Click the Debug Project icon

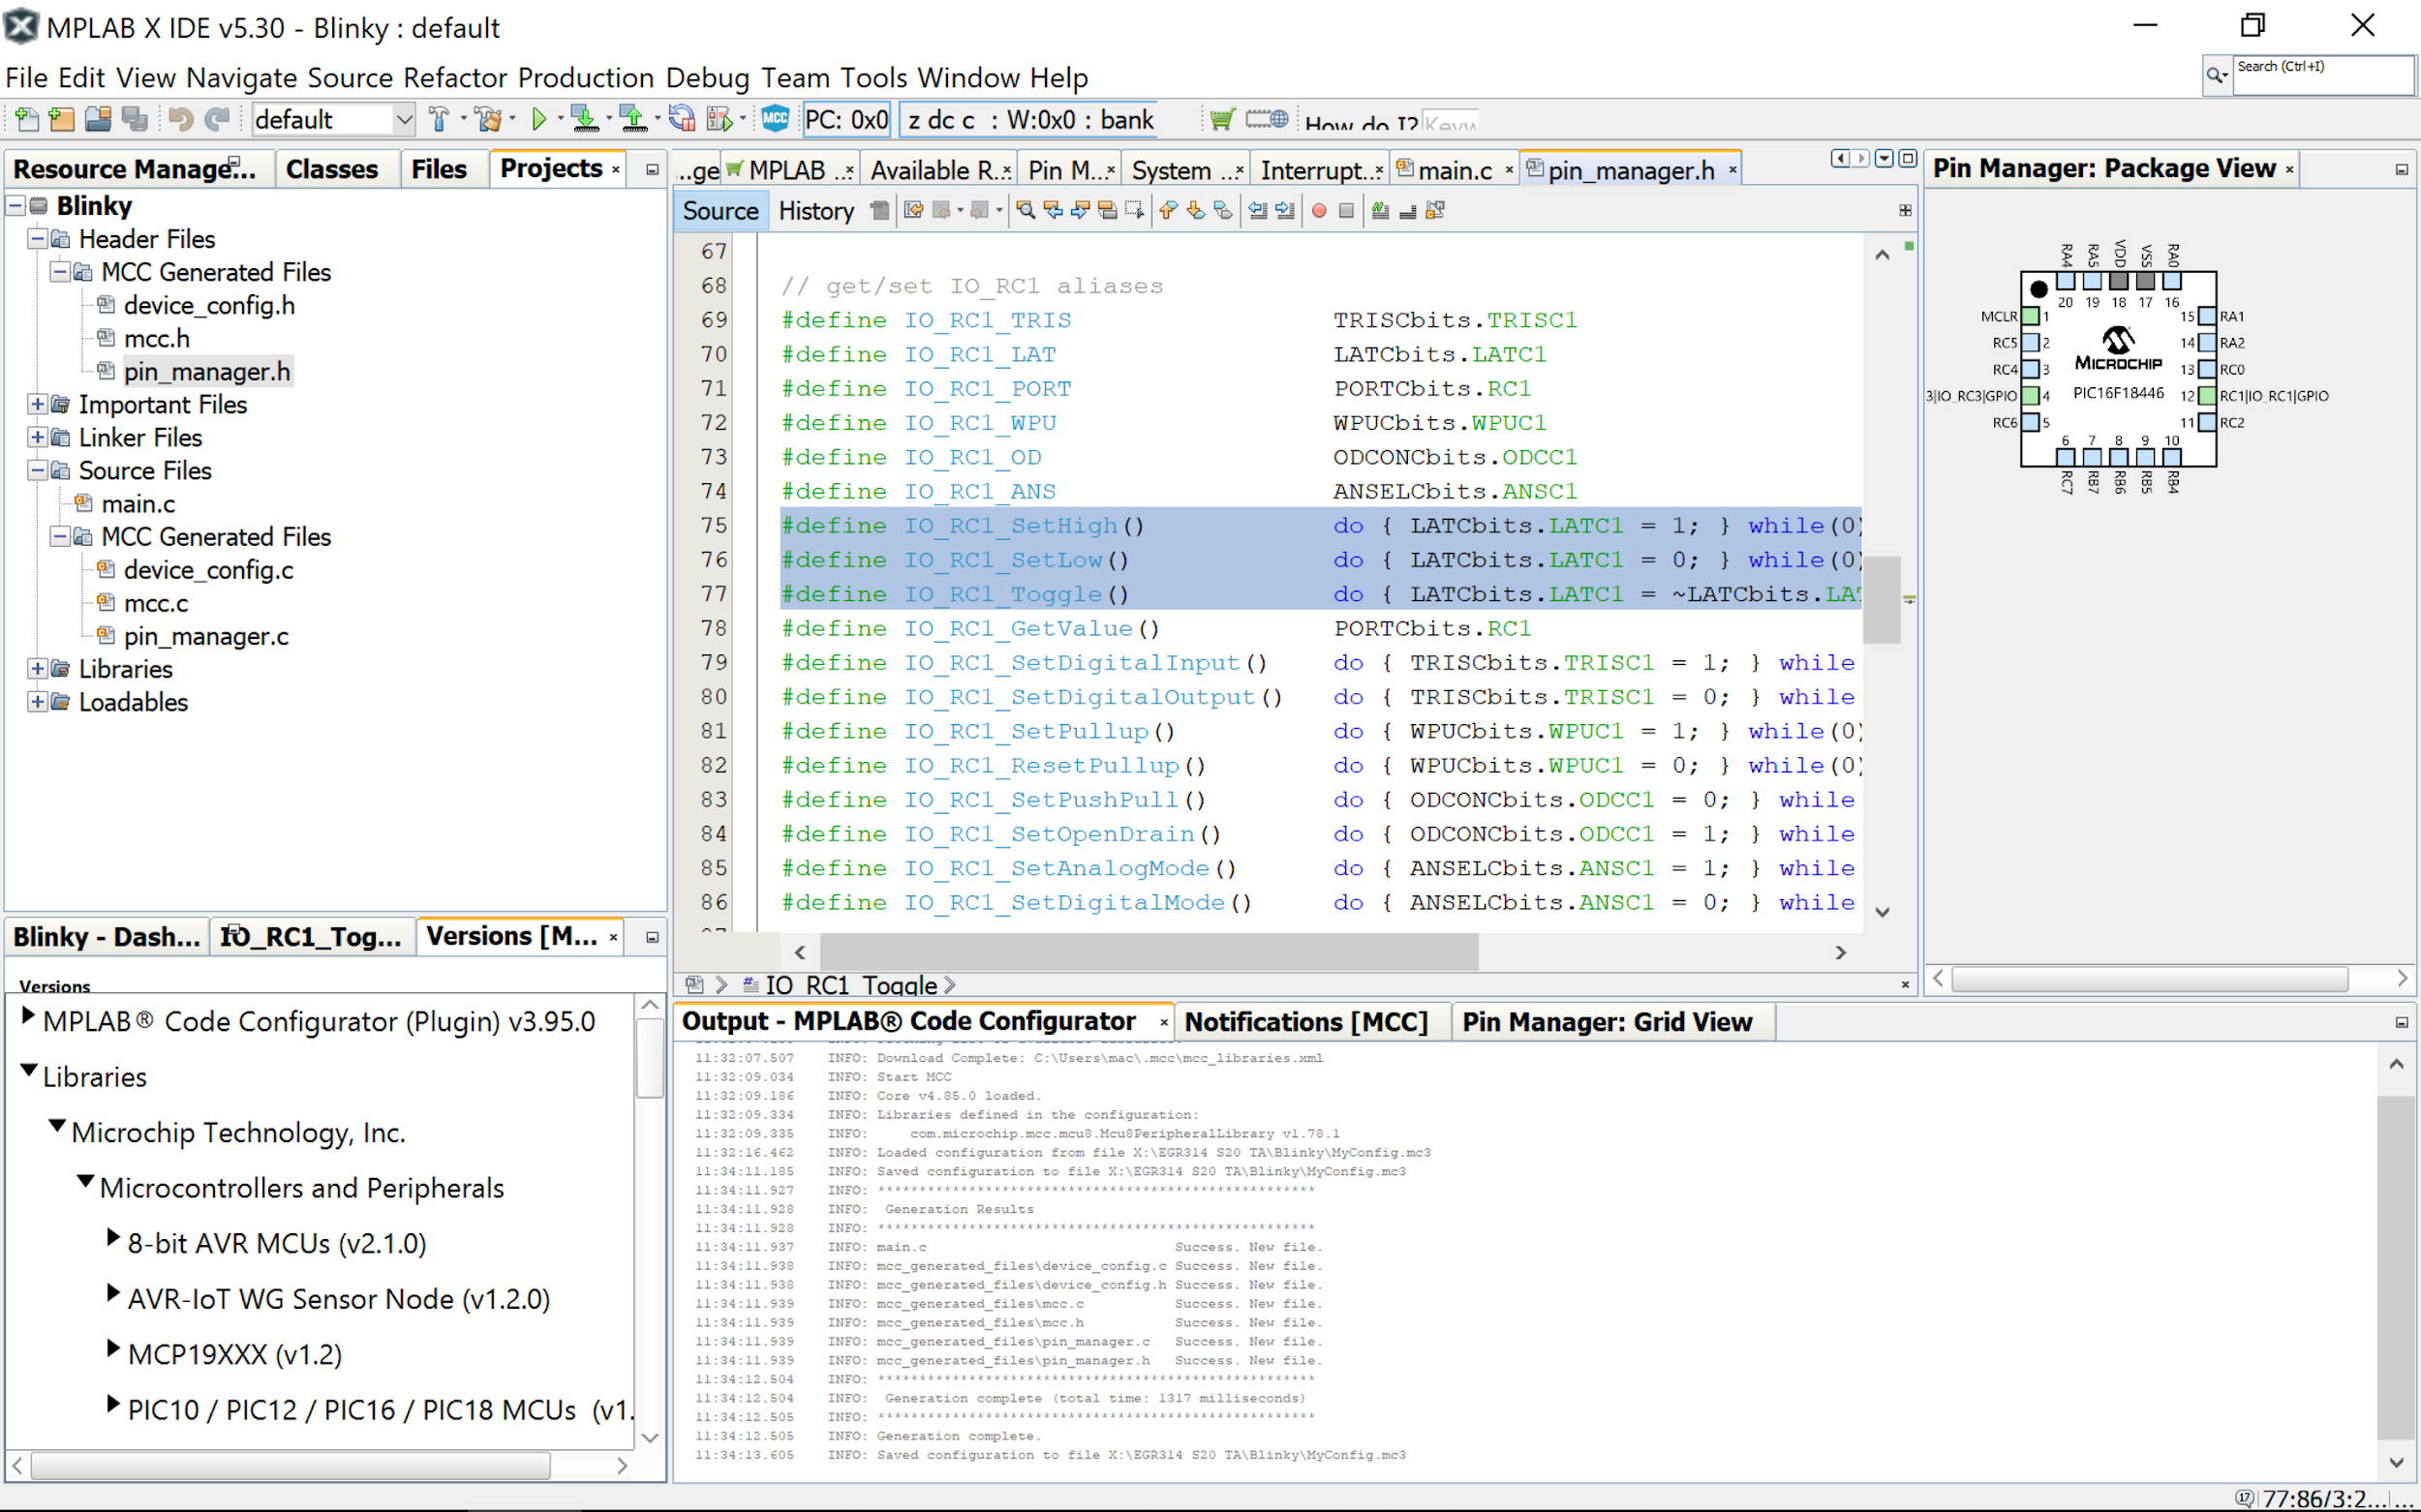click(720, 120)
